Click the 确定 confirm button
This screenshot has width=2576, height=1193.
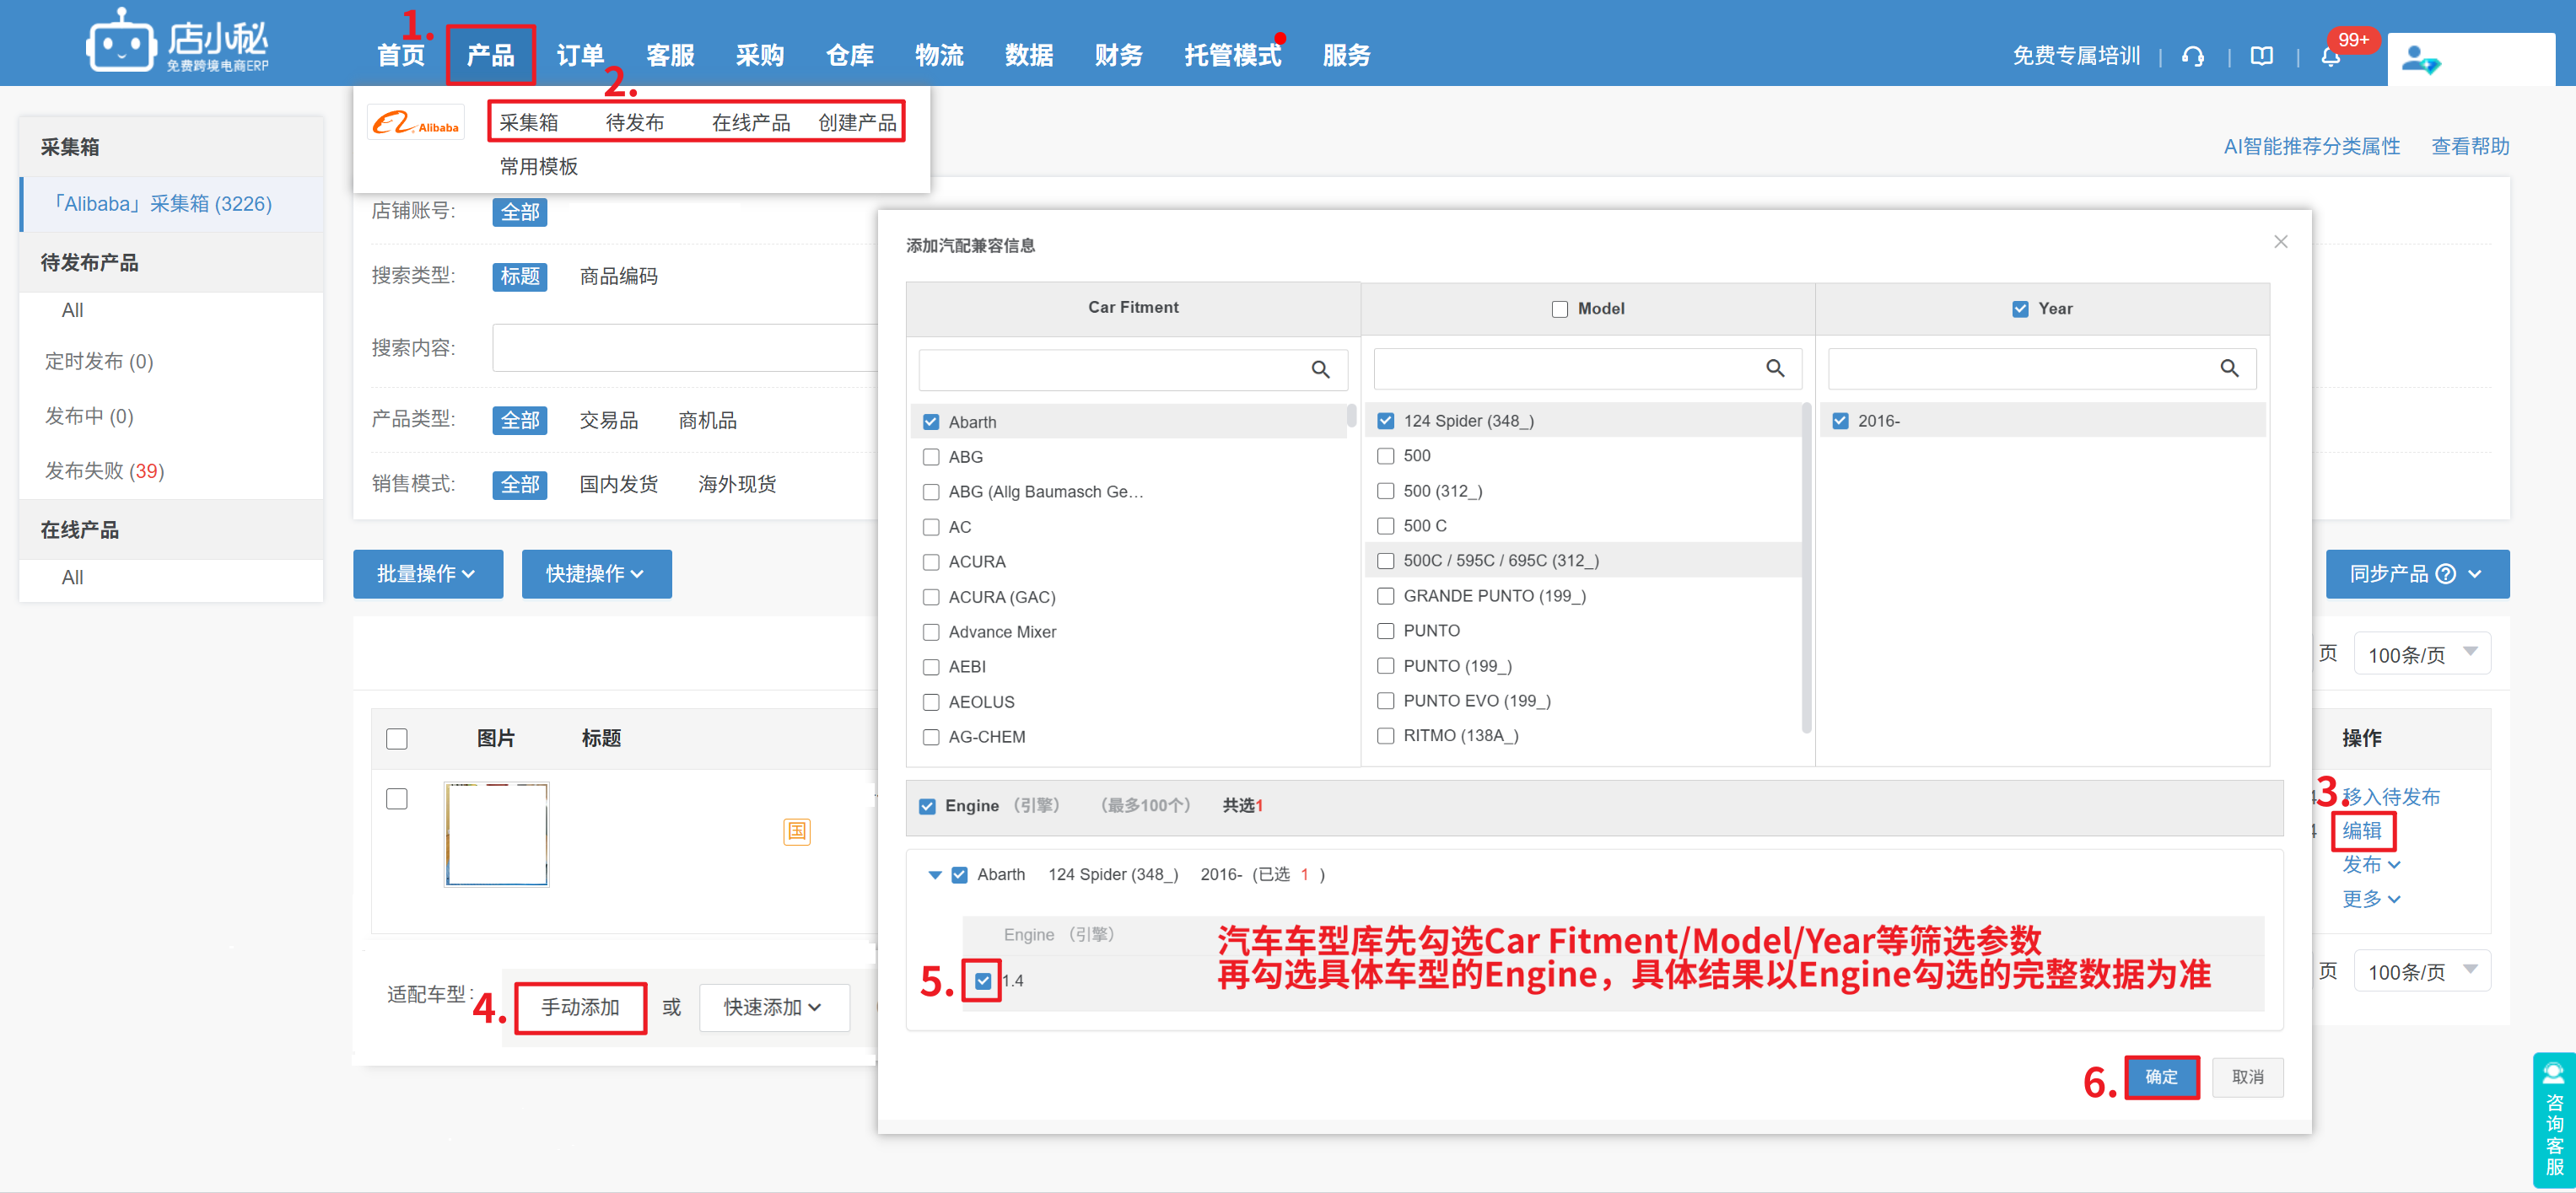pyautogui.click(x=2160, y=1076)
